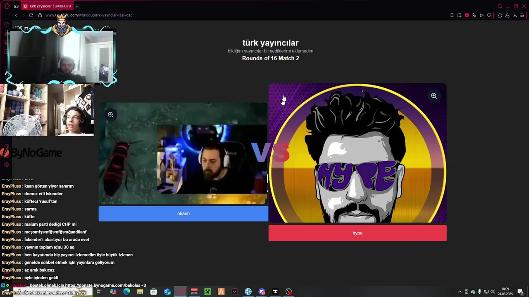Open the Opera main menu icon
The width and height of the screenshot is (529, 297).
coord(7,6)
